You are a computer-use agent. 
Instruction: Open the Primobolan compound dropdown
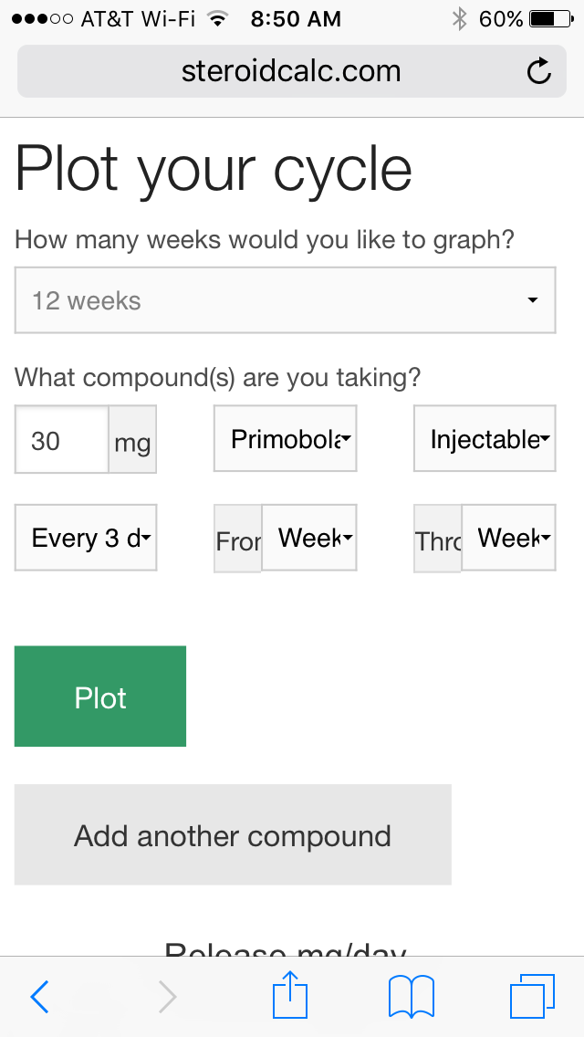coord(285,439)
